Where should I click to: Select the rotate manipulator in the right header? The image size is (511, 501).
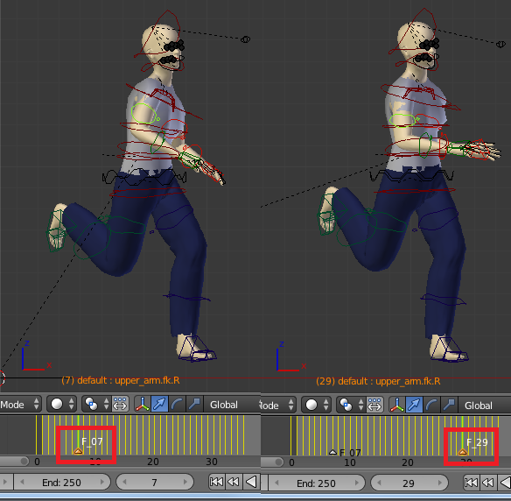431,406
